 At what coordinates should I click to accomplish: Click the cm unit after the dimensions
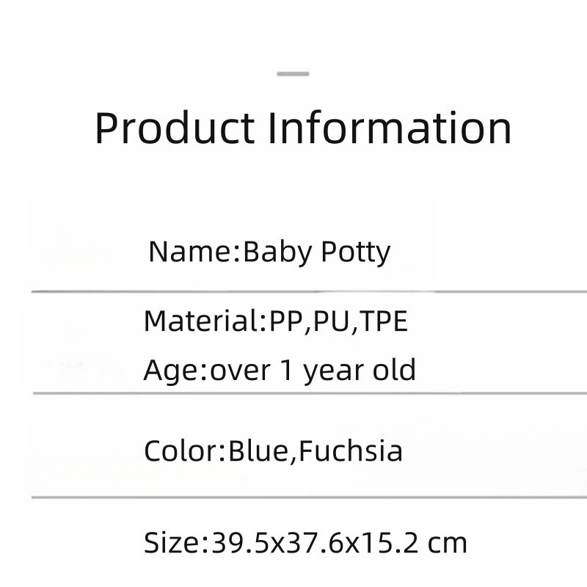point(448,544)
